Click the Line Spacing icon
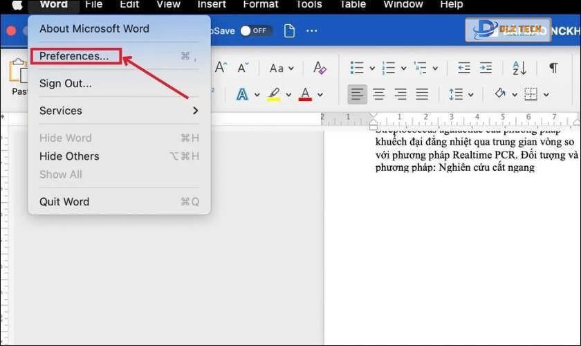The width and height of the screenshot is (581, 346). coord(456,94)
